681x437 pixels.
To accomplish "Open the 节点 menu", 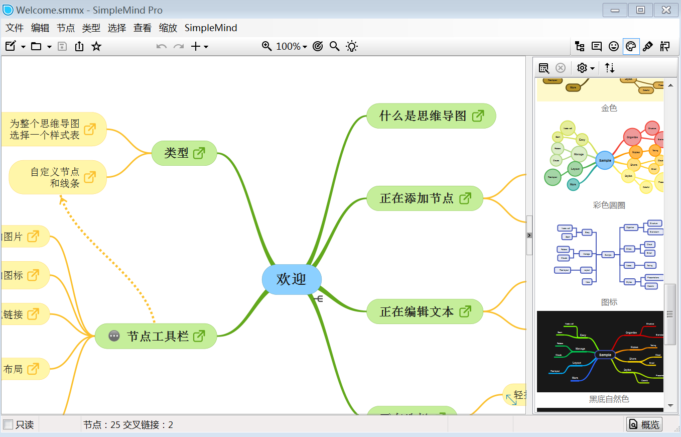I will tap(66, 28).
